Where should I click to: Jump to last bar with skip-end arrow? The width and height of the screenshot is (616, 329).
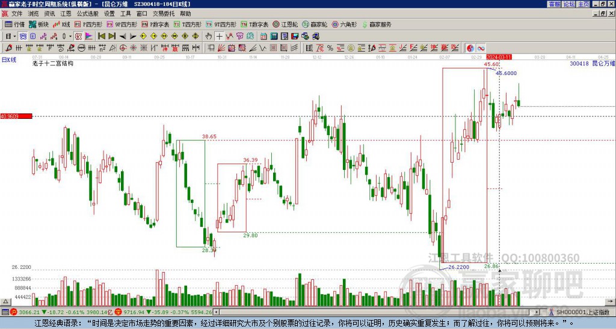click(112, 37)
